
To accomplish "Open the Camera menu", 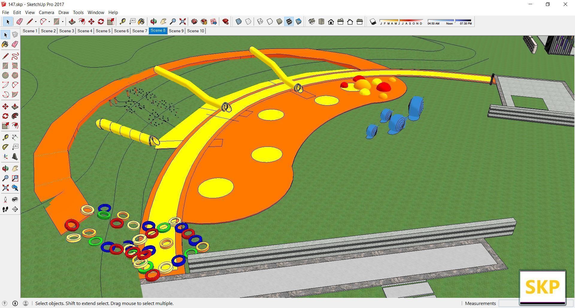I will (x=46, y=12).
